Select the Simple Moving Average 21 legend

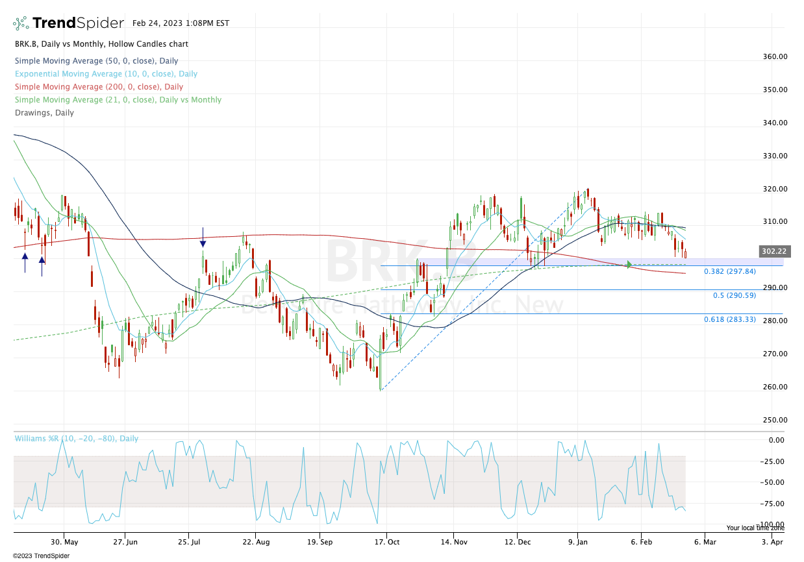118,100
